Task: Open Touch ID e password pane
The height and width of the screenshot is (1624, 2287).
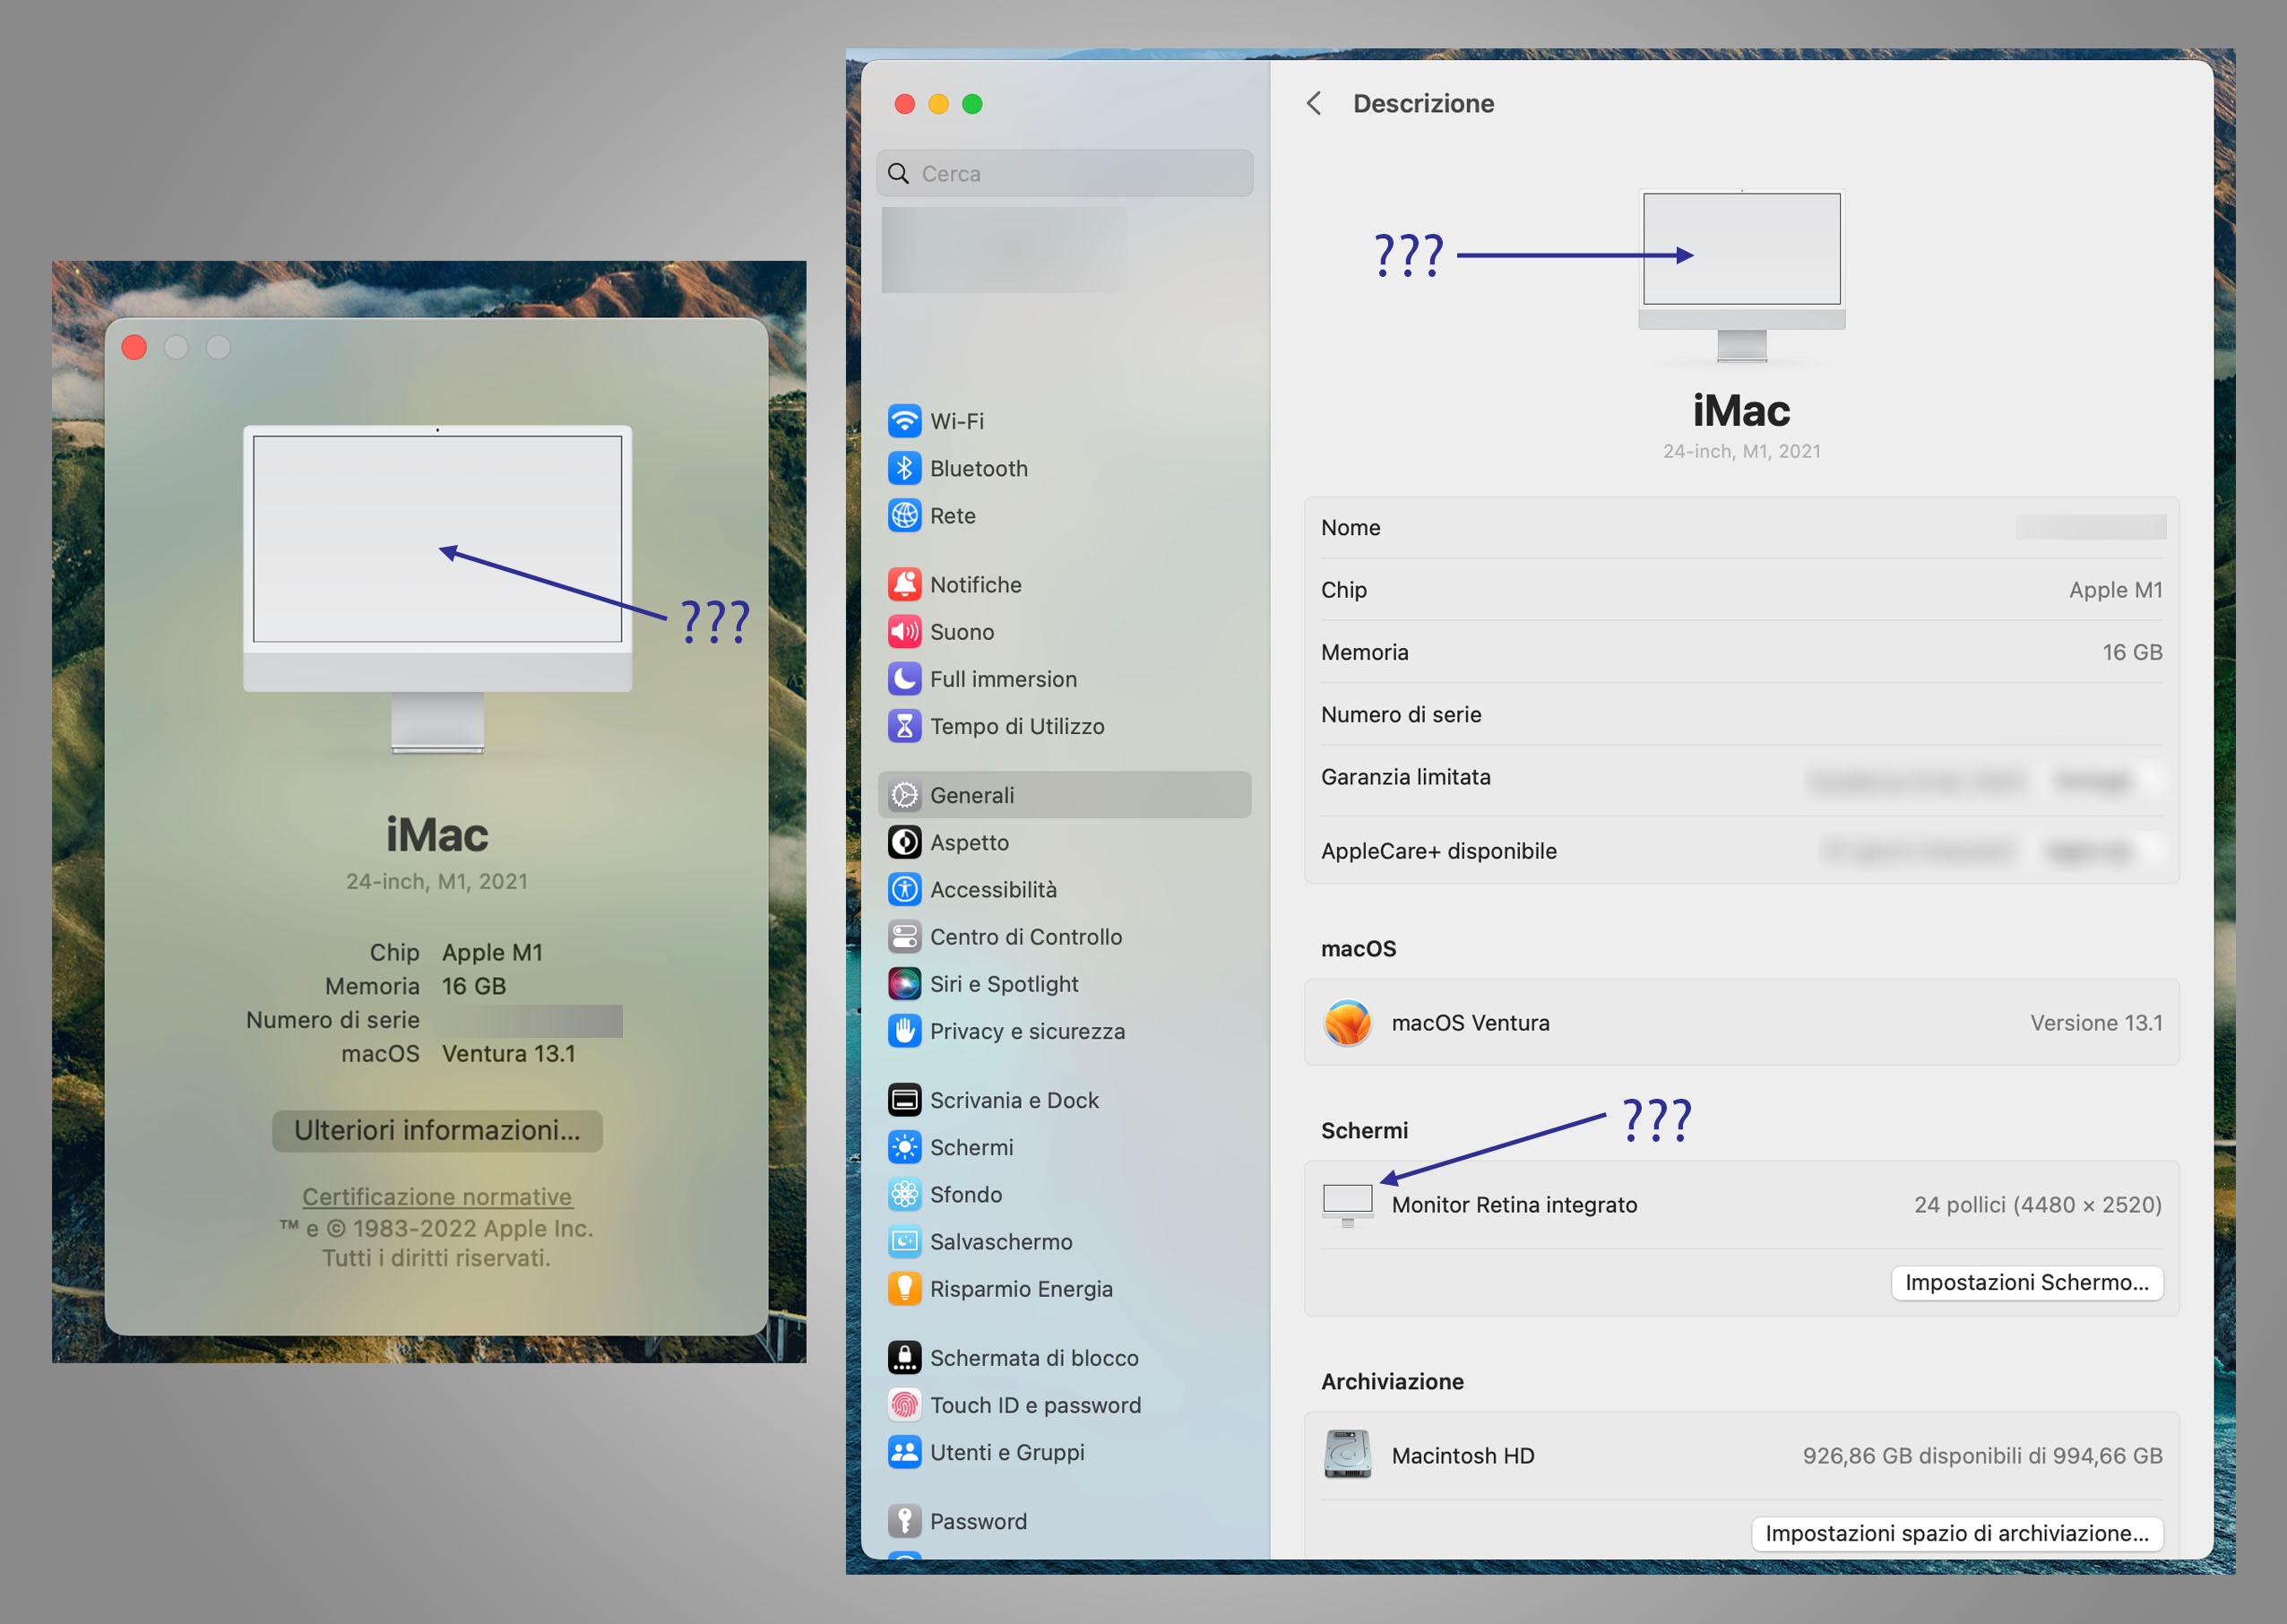Action: point(1034,1405)
